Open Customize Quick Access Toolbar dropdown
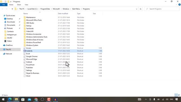The width and height of the screenshot is (181, 102). point(11,2)
